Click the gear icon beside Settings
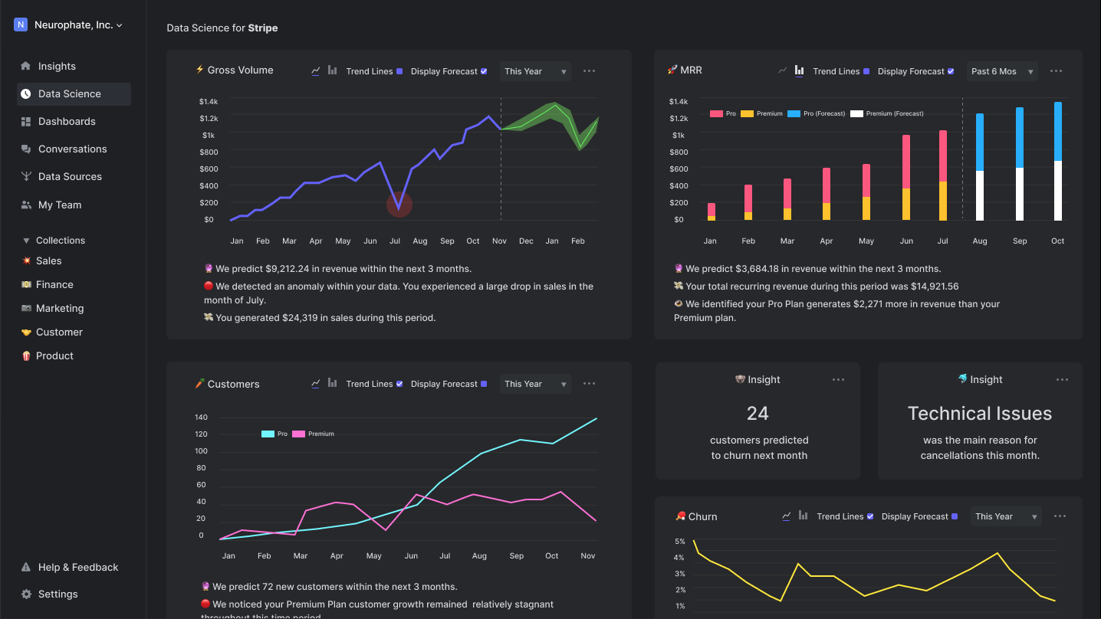The width and height of the screenshot is (1101, 619). point(26,594)
